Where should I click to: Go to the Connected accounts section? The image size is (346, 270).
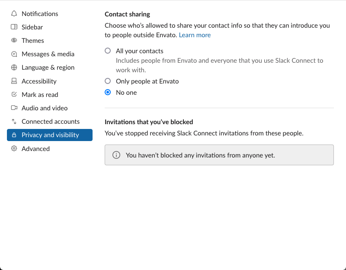pyautogui.click(x=50, y=122)
